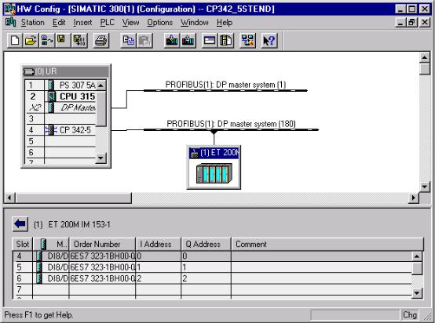
Task: Click the HW Config application title icon
Action: pos(10,9)
